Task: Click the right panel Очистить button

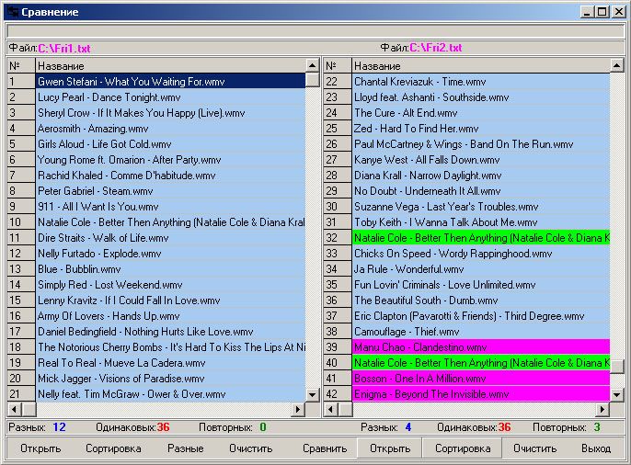Action: tap(534, 448)
